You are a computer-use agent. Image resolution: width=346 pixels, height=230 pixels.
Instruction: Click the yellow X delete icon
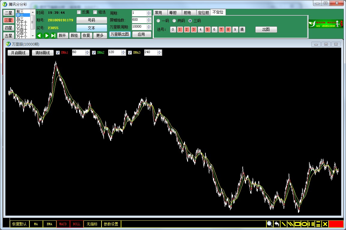(325, 224)
